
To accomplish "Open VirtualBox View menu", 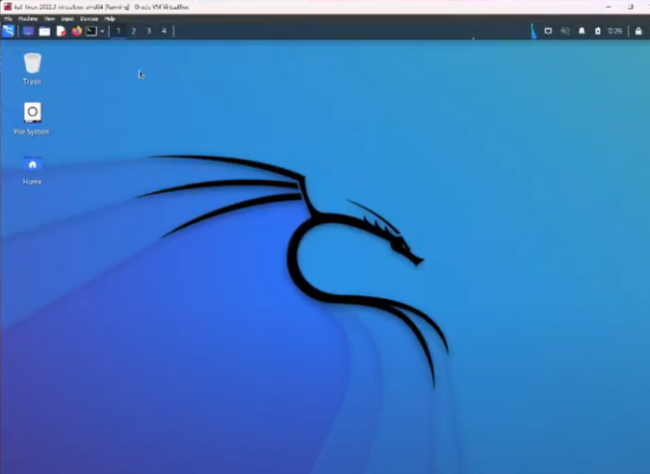I will (49, 18).
